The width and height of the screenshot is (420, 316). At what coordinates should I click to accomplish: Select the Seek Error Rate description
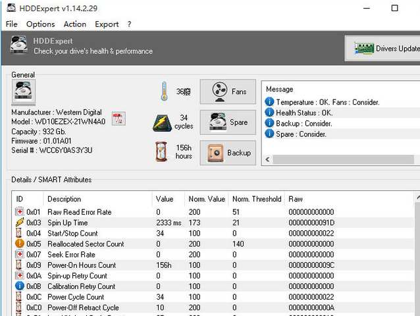[x=71, y=254]
